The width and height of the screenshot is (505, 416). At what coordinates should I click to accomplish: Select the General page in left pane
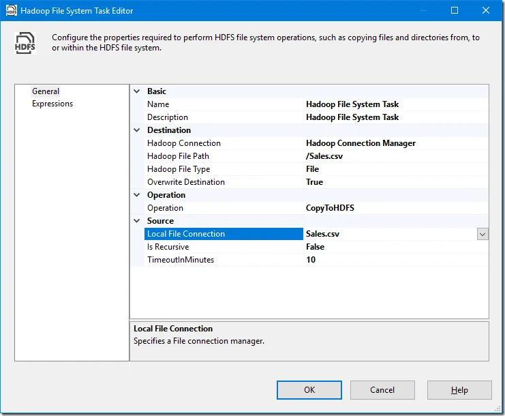coord(46,91)
